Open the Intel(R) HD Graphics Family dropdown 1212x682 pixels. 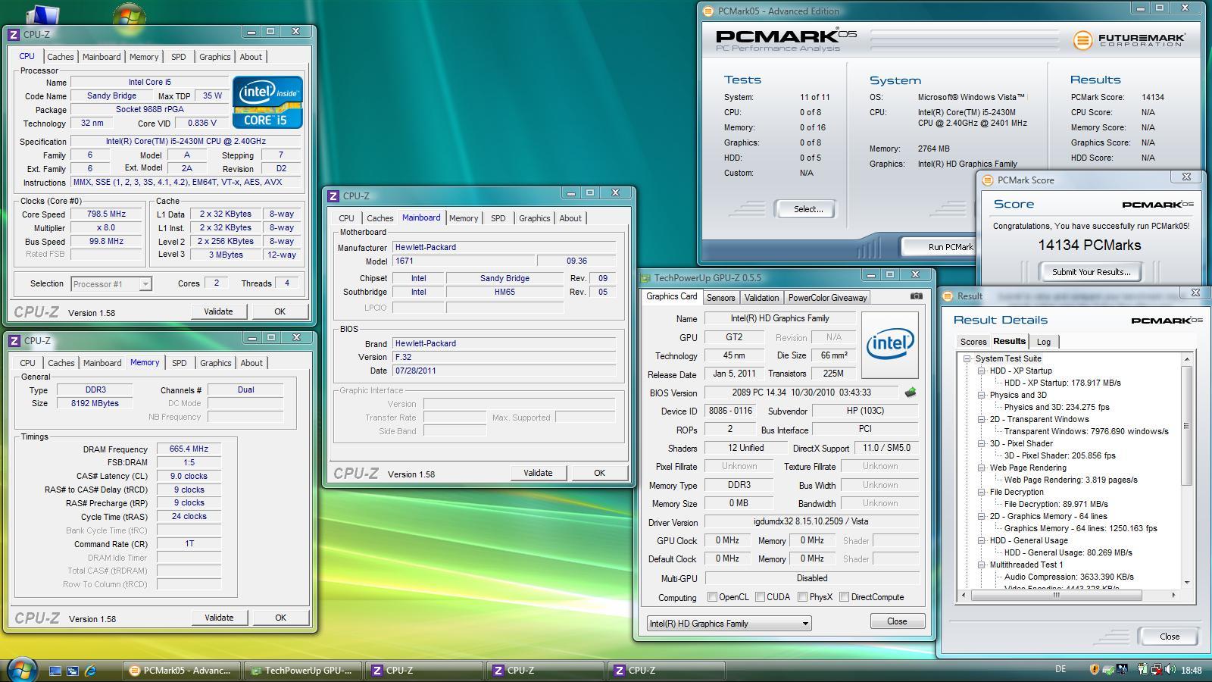click(729, 624)
